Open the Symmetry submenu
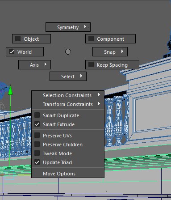 click(x=68, y=27)
